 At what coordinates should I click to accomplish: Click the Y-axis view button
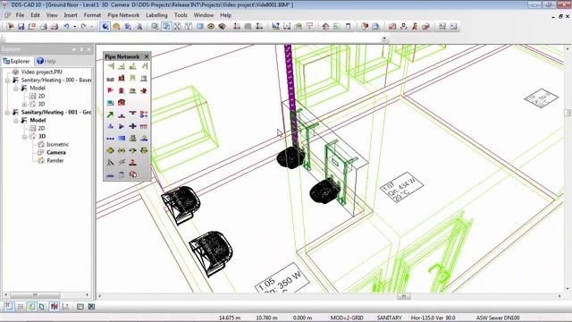click(189, 26)
